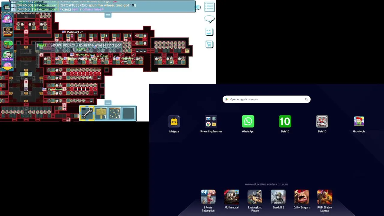Select player PROPTIKBACK210 name tag
Image resolution: width=384 pixels, height=216 pixels.
[85, 55]
